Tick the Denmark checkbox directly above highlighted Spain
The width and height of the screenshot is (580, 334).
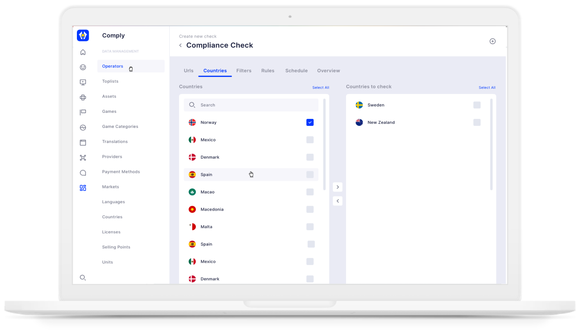tap(310, 157)
